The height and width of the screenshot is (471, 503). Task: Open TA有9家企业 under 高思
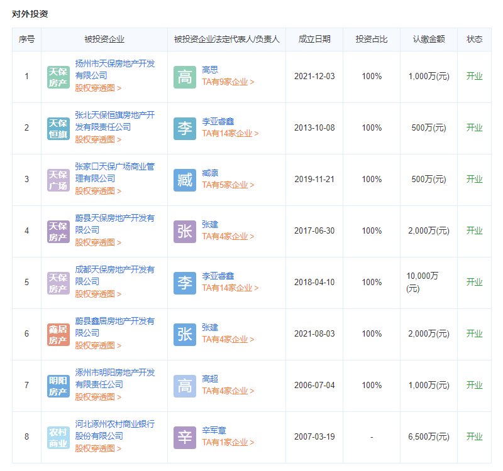pyautogui.click(x=228, y=82)
